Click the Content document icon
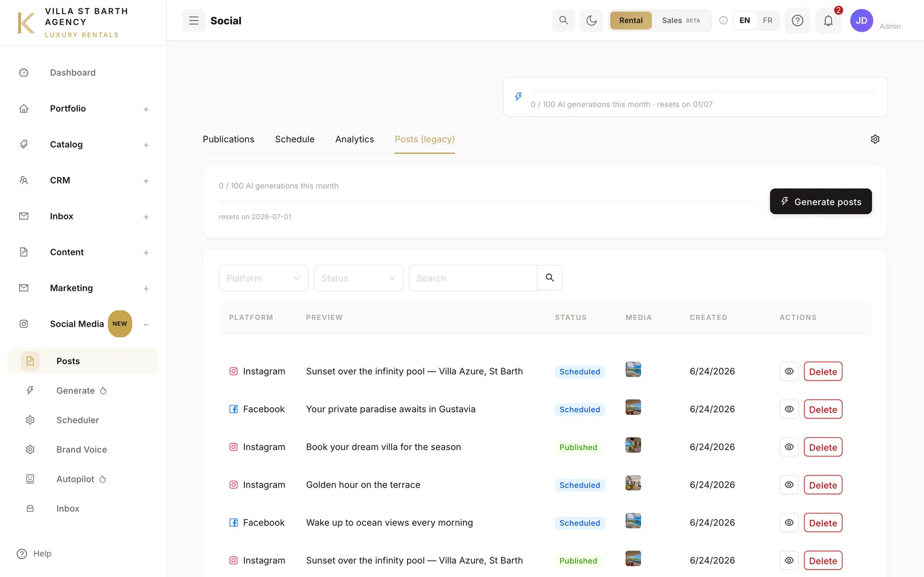This screenshot has width=924, height=577. 24,252
